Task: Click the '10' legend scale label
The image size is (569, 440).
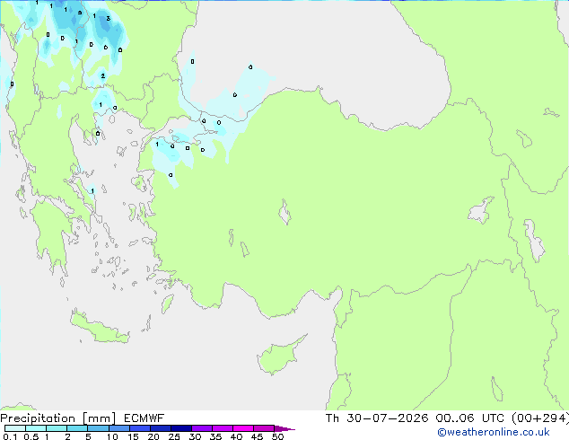Action: (112, 436)
